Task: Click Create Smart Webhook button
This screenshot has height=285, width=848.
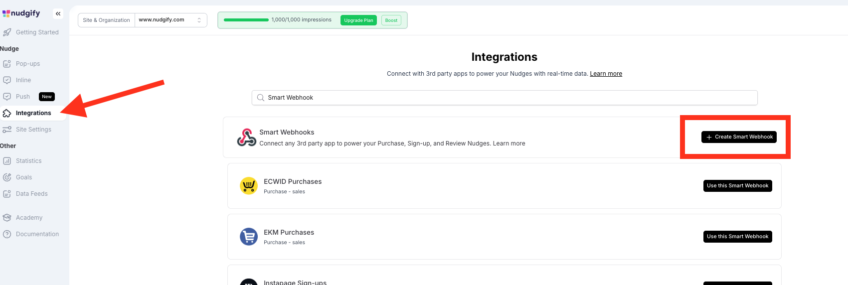Action: (739, 137)
